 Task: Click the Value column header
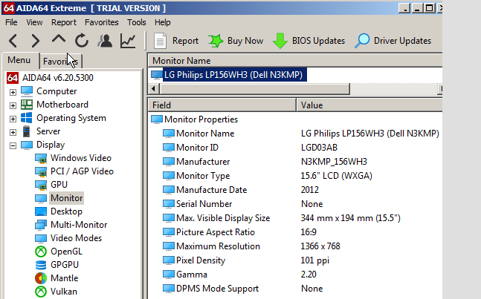click(312, 105)
